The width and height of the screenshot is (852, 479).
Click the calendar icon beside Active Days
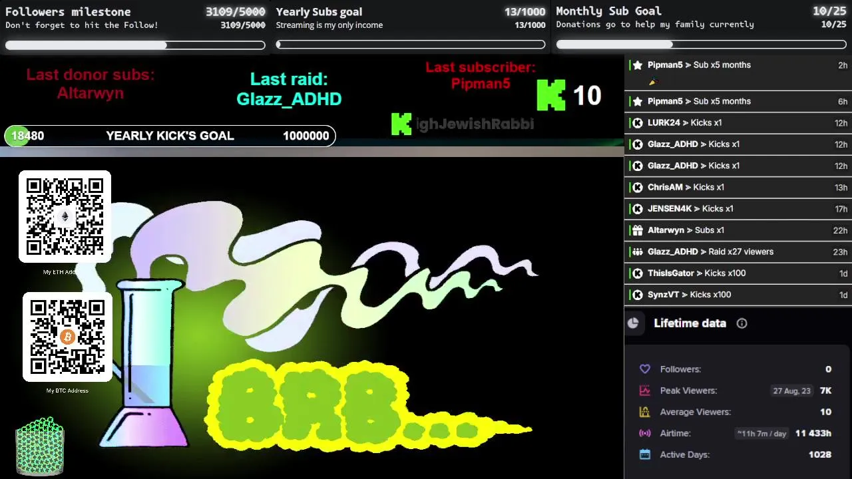[644, 454]
